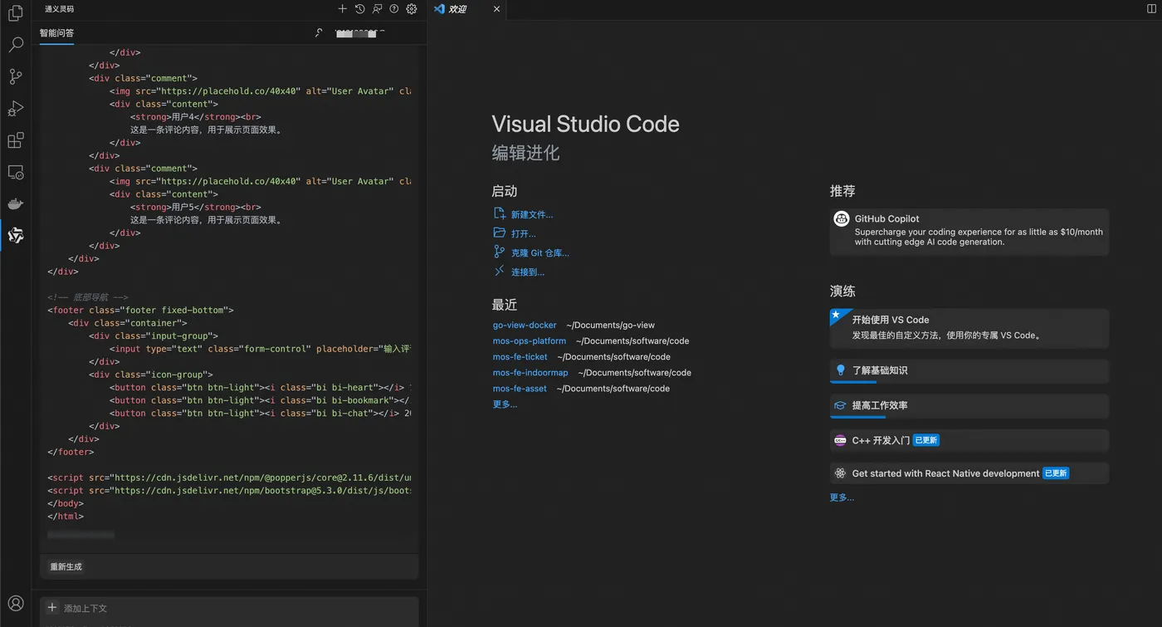Open feedback icon in Tongyi Lingma header
The image size is (1162, 627).
pyautogui.click(x=377, y=9)
